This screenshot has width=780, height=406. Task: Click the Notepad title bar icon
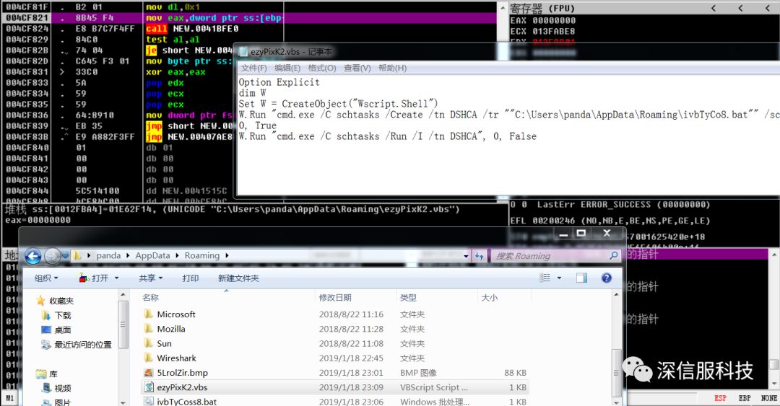point(244,52)
